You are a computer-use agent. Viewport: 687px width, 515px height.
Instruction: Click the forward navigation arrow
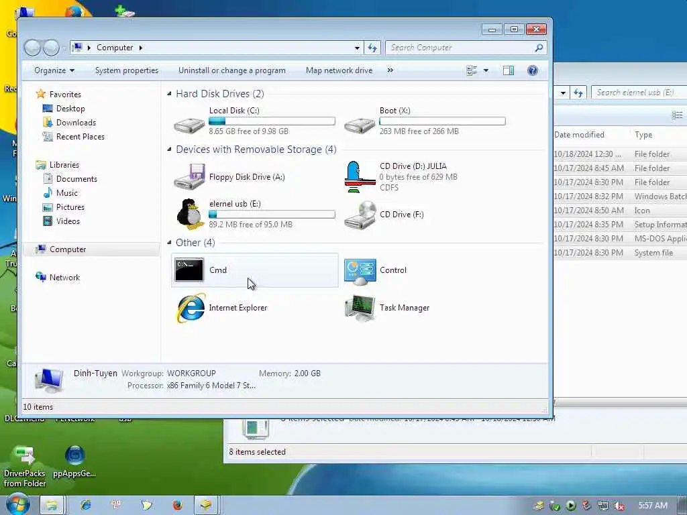(x=51, y=48)
